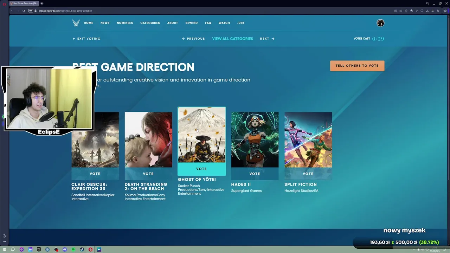Add page to bookmarks heart icon
This screenshot has width=450, height=253.
422,11
